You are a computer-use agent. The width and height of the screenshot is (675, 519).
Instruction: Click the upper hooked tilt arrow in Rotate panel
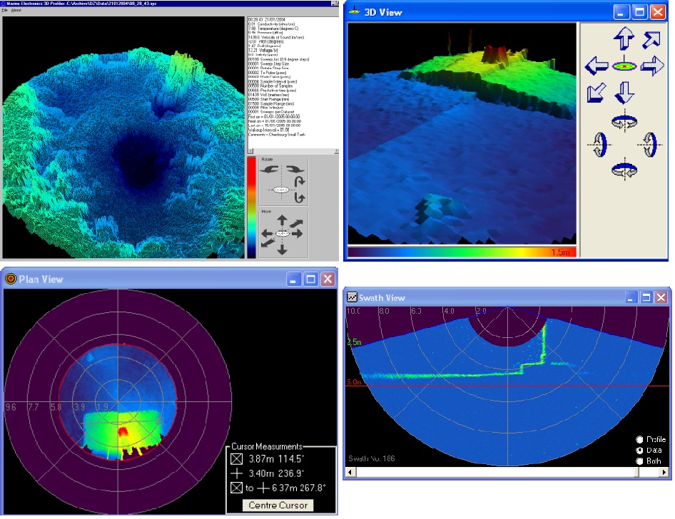click(x=299, y=182)
